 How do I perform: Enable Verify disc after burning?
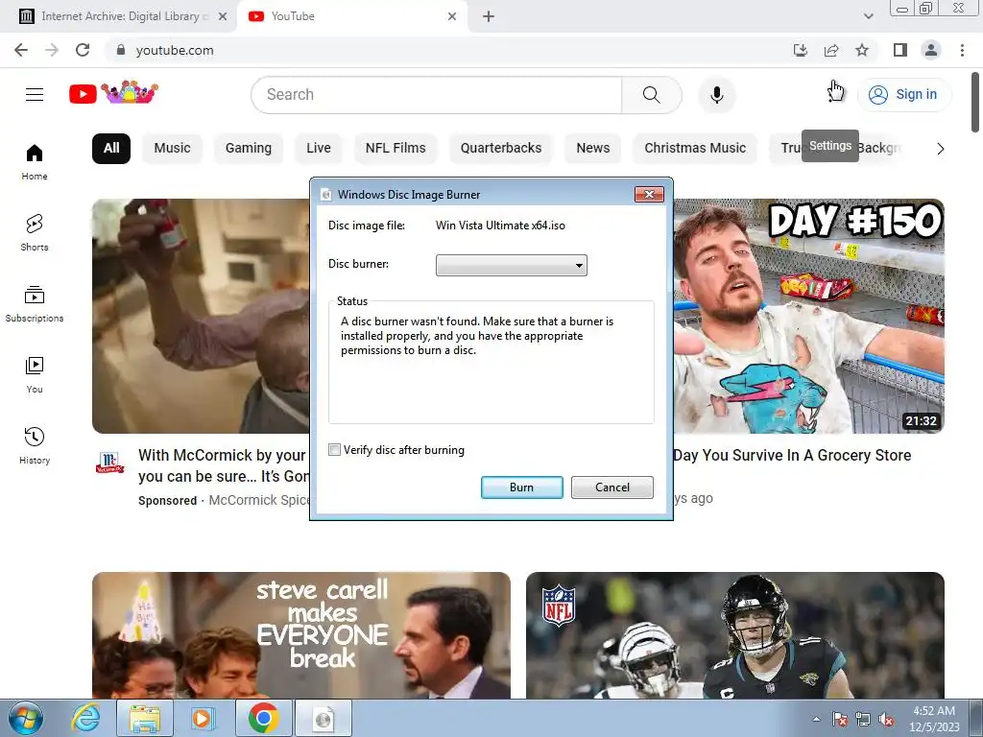[x=334, y=450]
